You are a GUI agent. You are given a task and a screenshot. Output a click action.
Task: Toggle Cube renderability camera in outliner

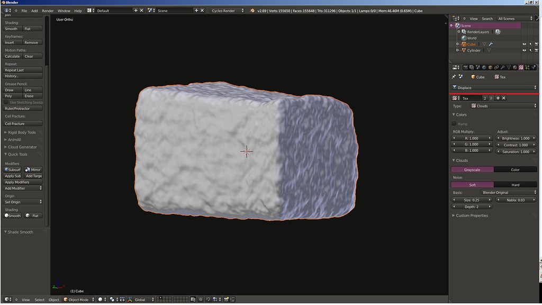click(x=537, y=44)
